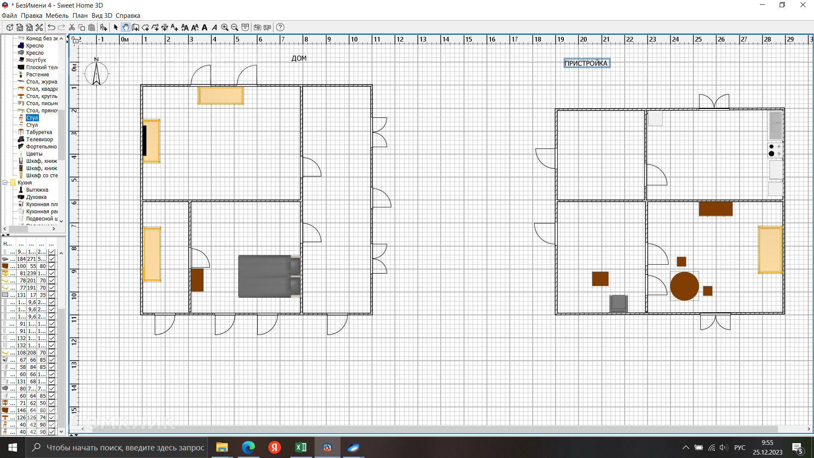
Task: Collapse the catalog pane using the splitter arrows
Action: point(3,235)
